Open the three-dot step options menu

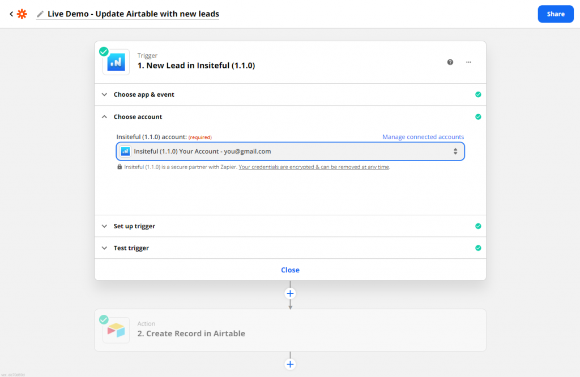pyautogui.click(x=468, y=62)
